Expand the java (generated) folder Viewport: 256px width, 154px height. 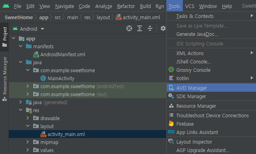(x=20, y=102)
